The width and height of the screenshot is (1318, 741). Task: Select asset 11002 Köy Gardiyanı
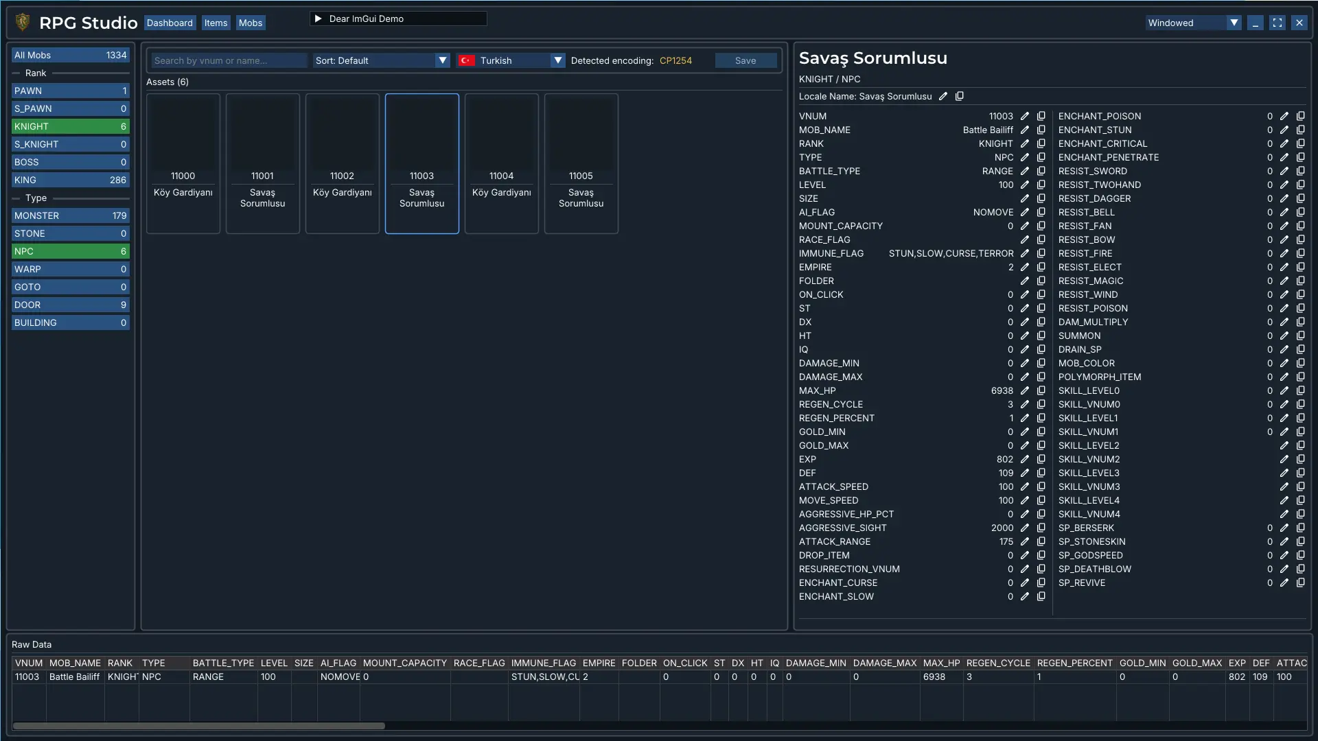(343, 163)
